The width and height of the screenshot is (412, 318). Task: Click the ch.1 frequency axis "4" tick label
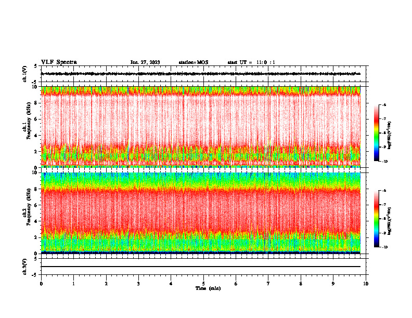[36, 136]
